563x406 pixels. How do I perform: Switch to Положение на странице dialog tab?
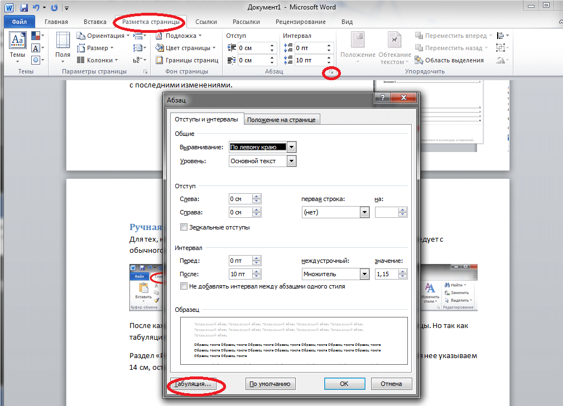281,120
